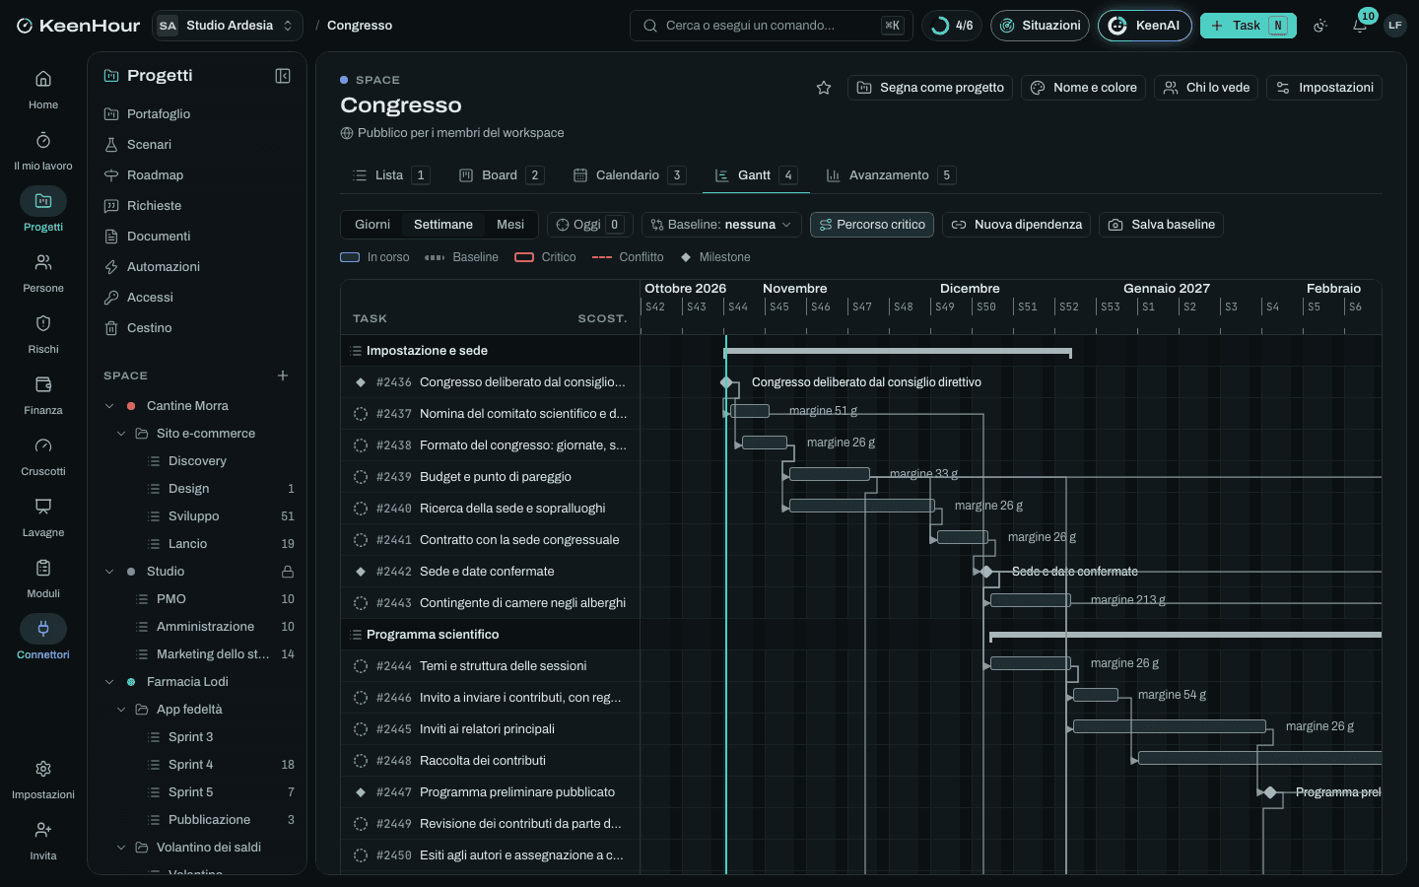Open Moduli forms section
This screenshot has height=887, width=1419.
(x=43, y=578)
